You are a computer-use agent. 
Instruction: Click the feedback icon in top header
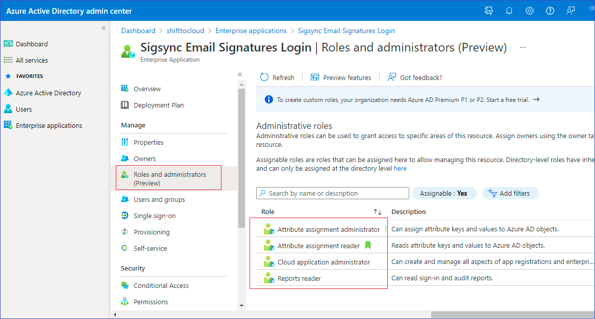tap(571, 11)
